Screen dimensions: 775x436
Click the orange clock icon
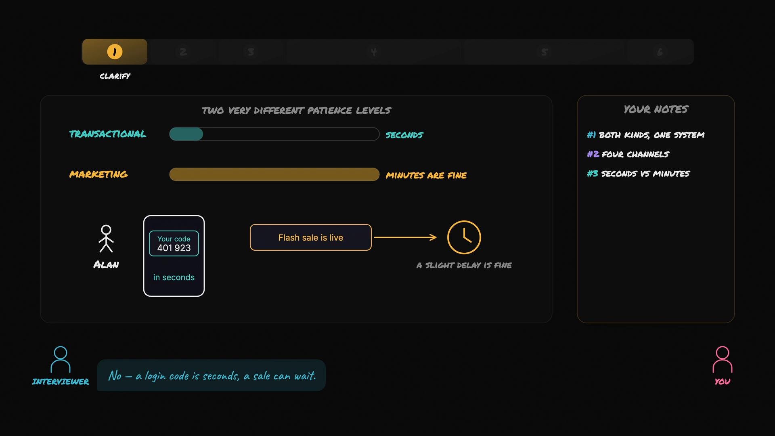464,237
